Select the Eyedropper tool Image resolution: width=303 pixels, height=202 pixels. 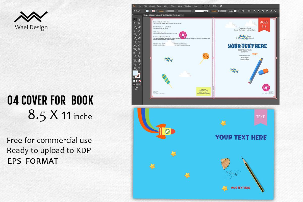135,57
